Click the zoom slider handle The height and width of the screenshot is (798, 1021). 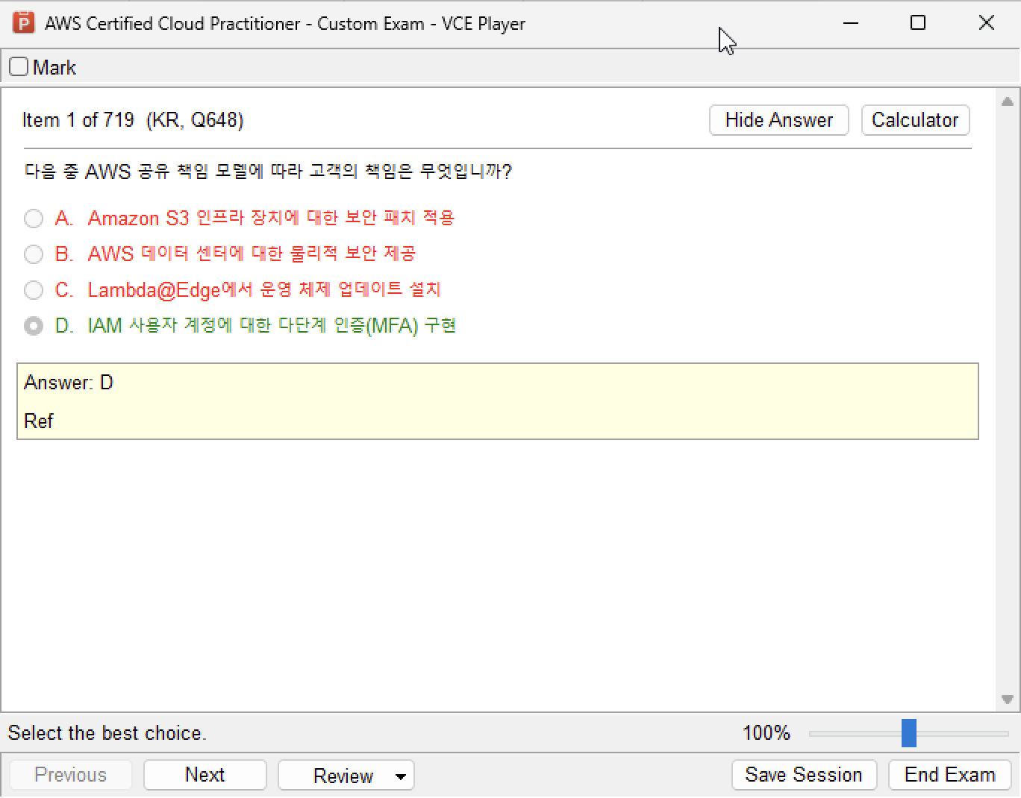click(908, 733)
